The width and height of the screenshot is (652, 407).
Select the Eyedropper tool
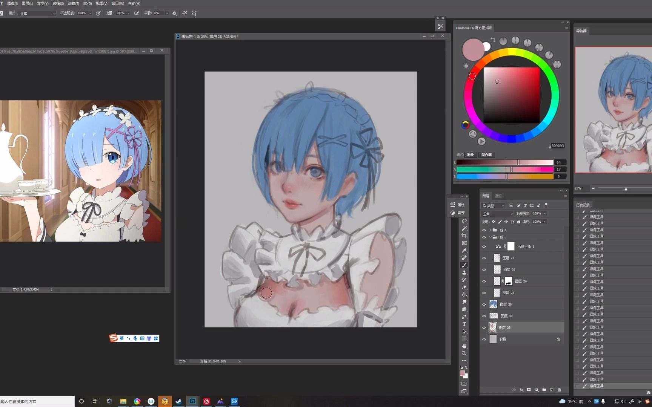click(x=464, y=251)
